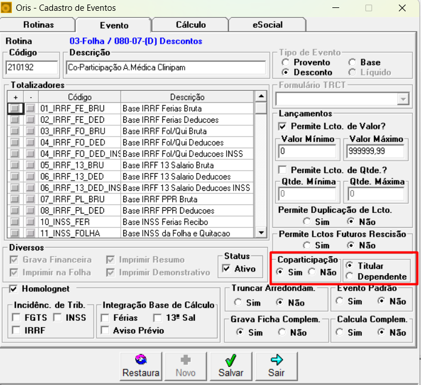Set Evento Padrão to Sim
Viewport: 421px width, 385px height.
[x=339, y=301]
